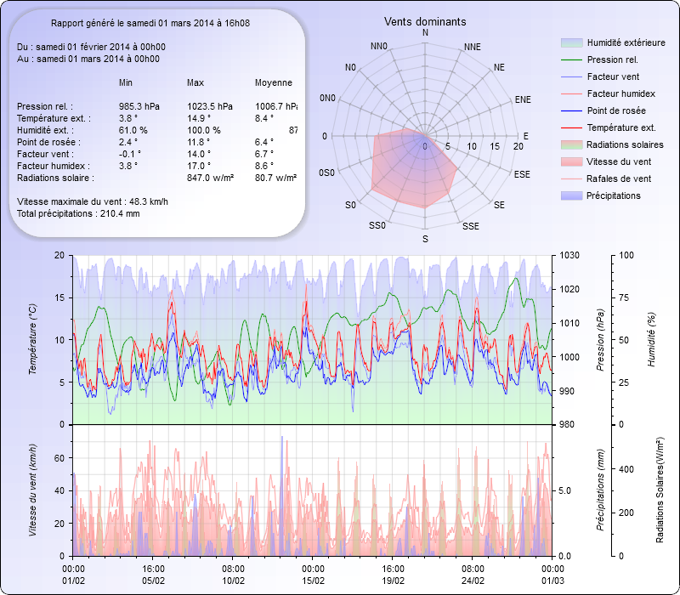680x595 pixels.
Task: Select the Point de rosée legend label
Action: coord(615,110)
